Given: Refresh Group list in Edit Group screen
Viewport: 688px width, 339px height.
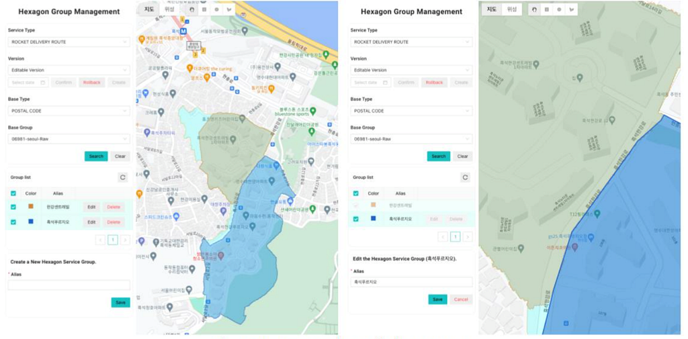Looking at the screenshot, I should click(x=465, y=177).
